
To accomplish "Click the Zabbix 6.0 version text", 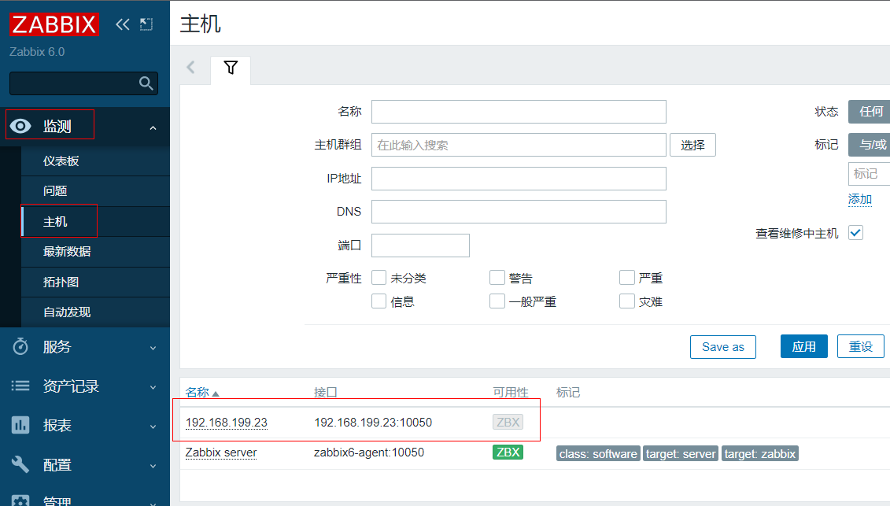I will [37, 52].
